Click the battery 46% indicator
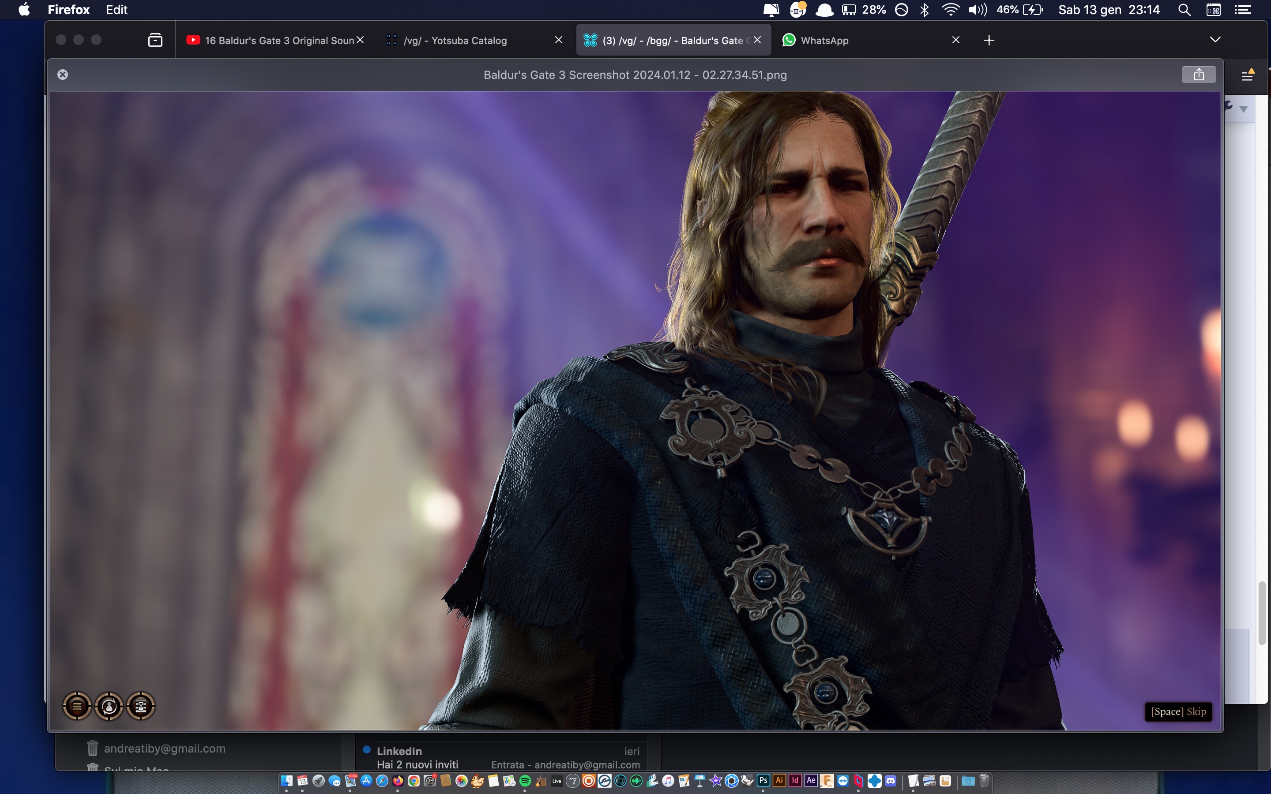This screenshot has height=794, width=1271. click(1019, 9)
